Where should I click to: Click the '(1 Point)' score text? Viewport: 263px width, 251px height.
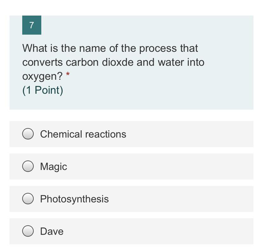43,91
